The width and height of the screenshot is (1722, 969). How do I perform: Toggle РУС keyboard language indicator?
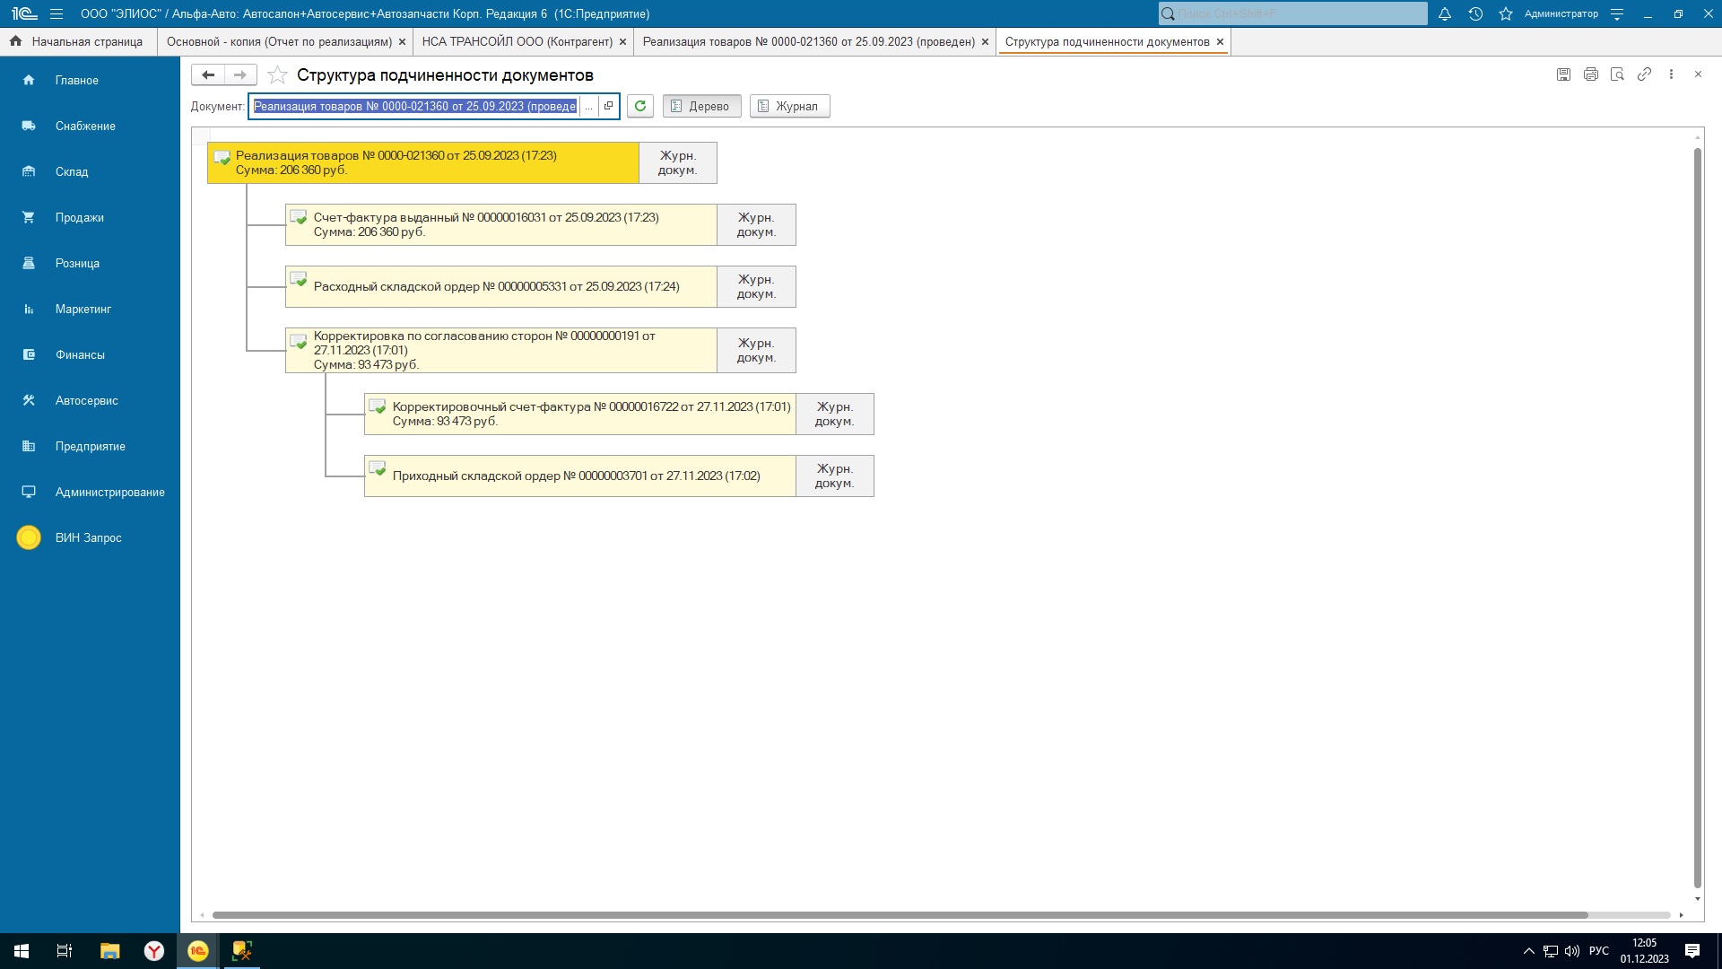click(x=1598, y=951)
